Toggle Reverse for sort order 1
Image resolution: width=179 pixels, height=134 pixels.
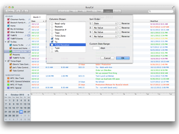[x=120, y=24]
